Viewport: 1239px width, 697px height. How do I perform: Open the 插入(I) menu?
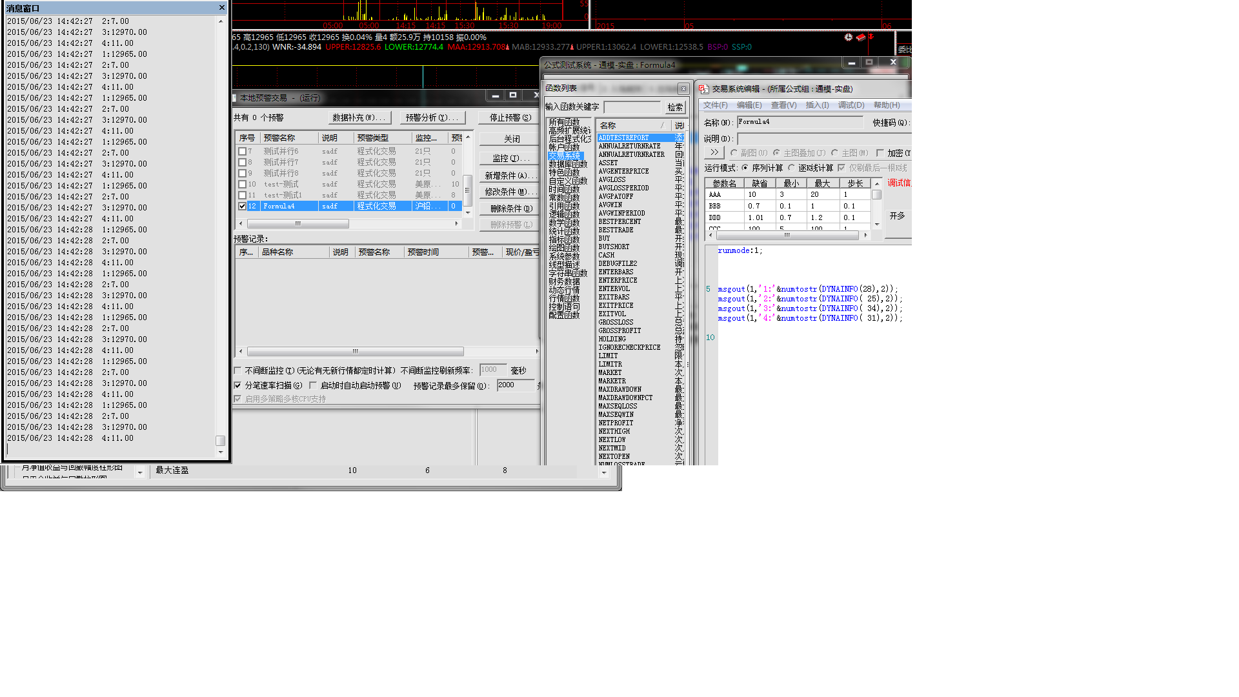click(816, 105)
